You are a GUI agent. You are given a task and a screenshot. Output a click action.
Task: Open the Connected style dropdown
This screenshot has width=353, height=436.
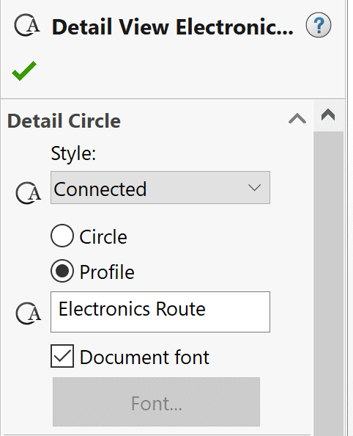(x=160, y=188)
